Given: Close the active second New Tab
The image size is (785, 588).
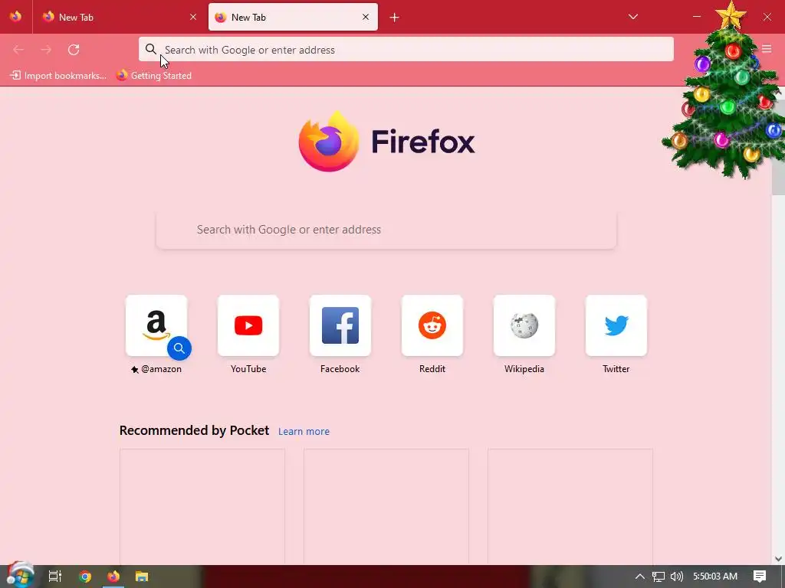Looking at the screenshot, I should point(366,17).
